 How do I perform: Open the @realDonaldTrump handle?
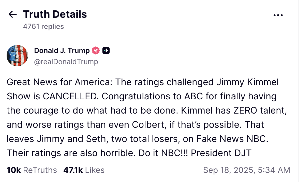coord(66,62)
